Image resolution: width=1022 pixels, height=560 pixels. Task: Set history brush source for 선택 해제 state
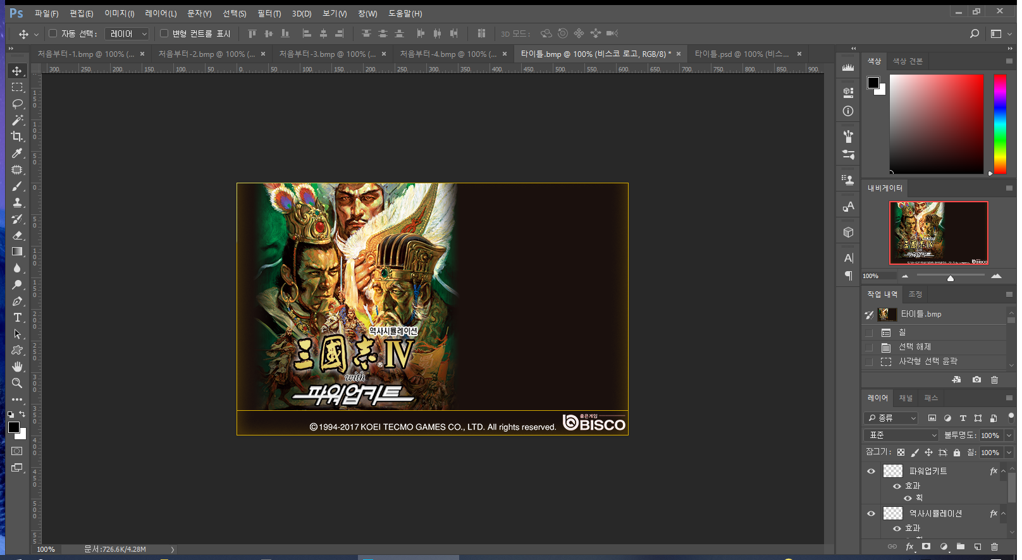tap(869, 347)
